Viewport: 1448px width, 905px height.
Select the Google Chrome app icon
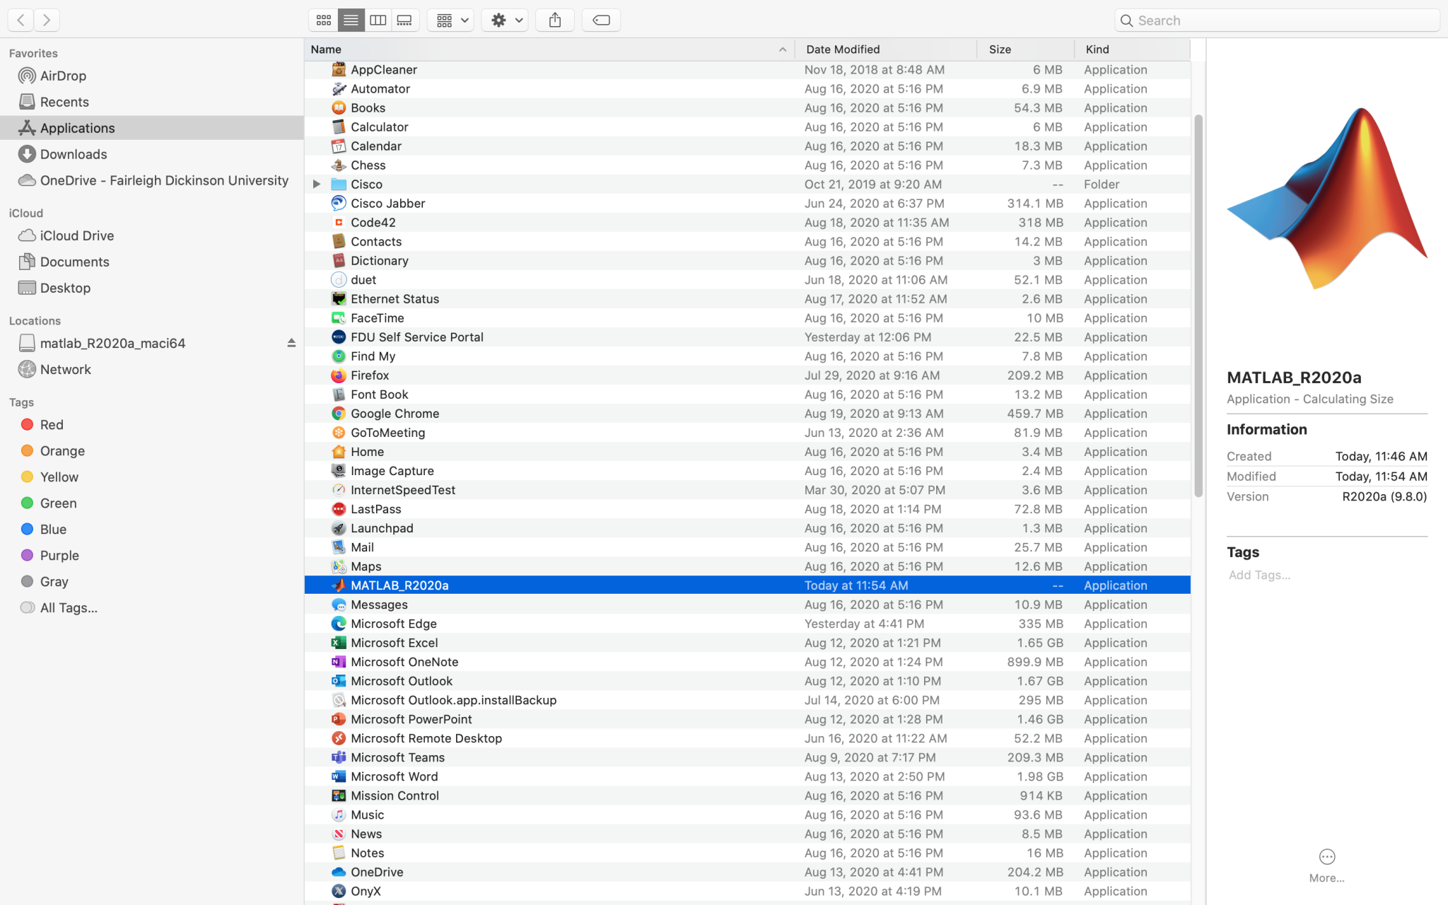click(x=339, y=413)
